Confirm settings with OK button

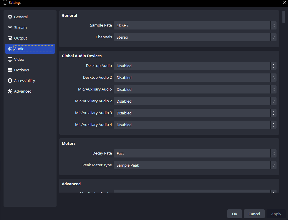[x=234, y=214]
